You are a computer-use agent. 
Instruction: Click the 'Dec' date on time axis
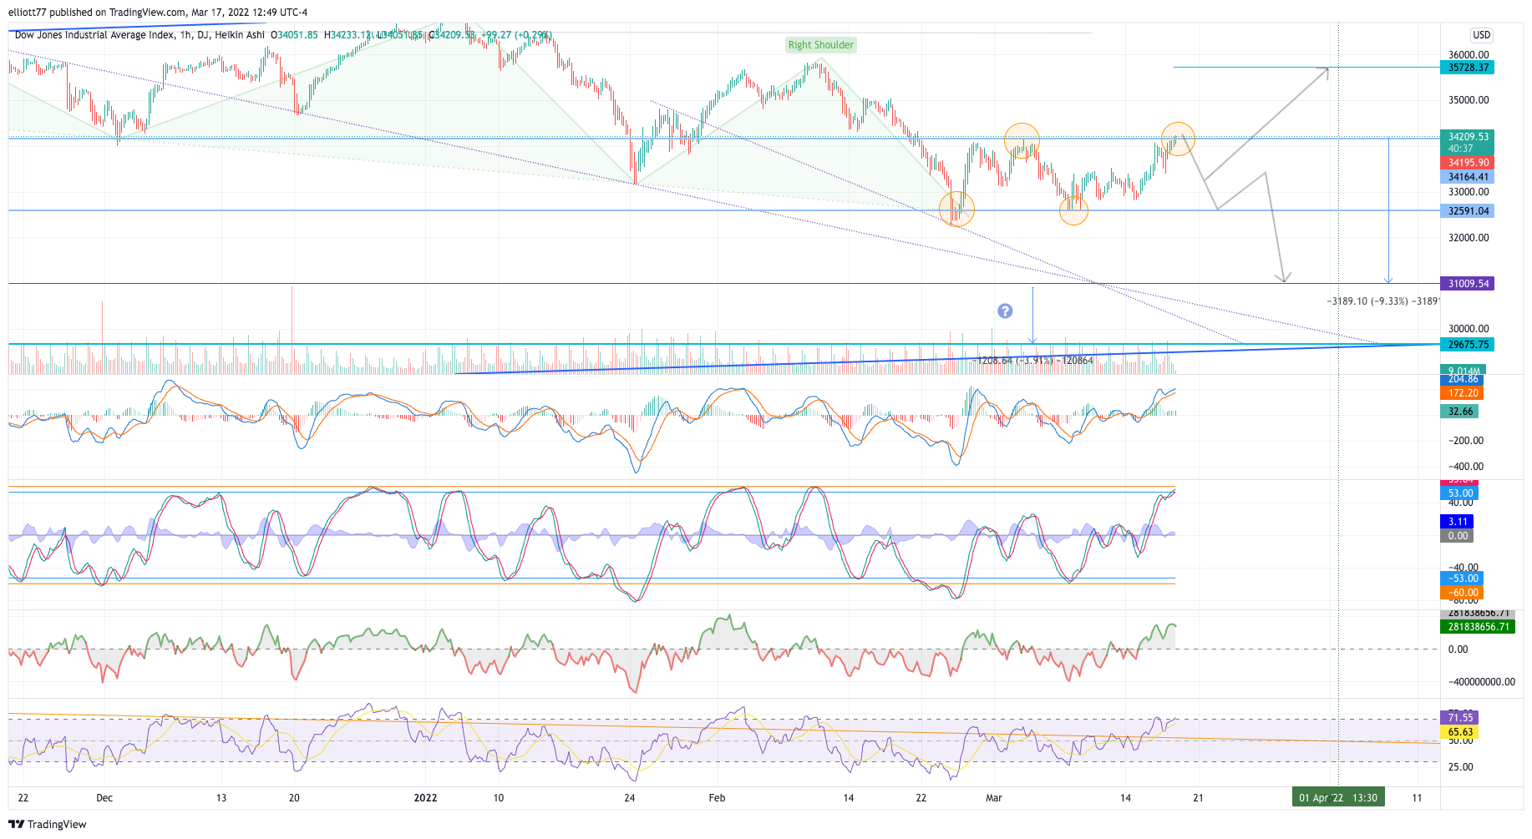click(104, 798)
